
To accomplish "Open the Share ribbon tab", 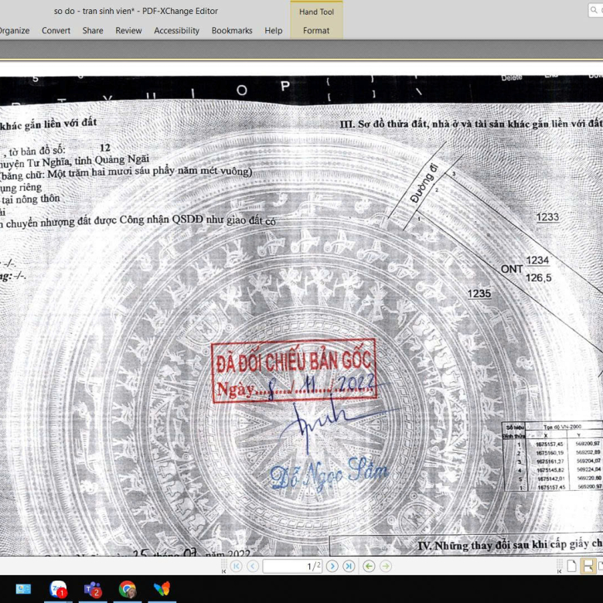I will pos(93,31).
